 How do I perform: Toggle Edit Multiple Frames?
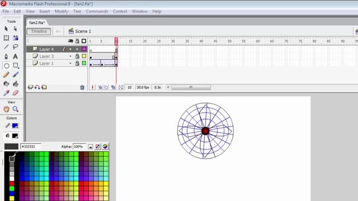(113, 87)
